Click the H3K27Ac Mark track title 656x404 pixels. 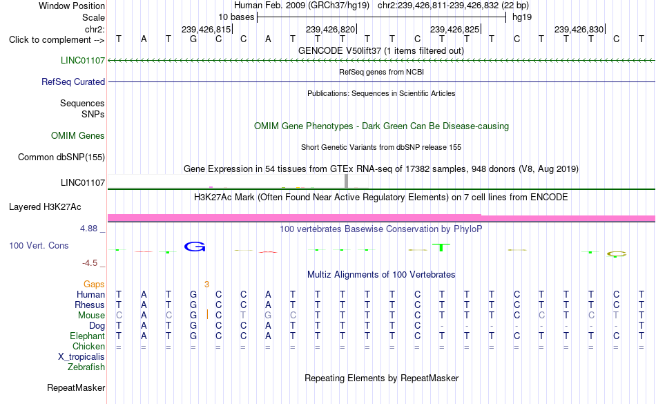point(381,197)
